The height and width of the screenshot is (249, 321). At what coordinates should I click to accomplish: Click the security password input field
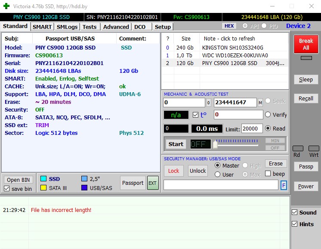click(x=221, y=186)
